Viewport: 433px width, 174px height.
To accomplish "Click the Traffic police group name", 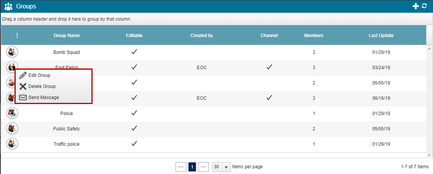I will coord(67,144).
